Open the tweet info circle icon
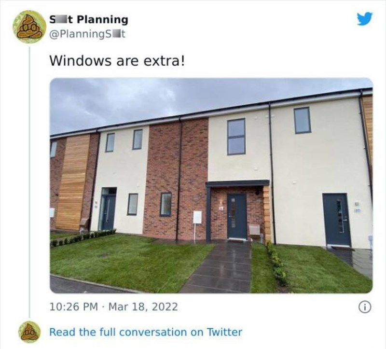Screen dimensions: 386x349 tap(365, 307)
